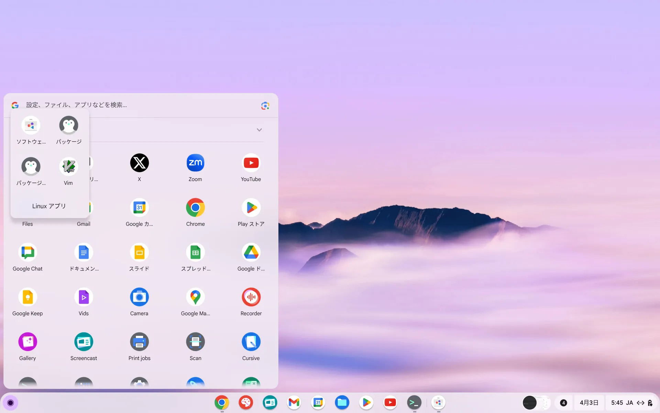Show the 4 notifications badge
Image resolution: width=660 pixels, height=413 pixels.
pyautogui.click(x=563, y=403)
